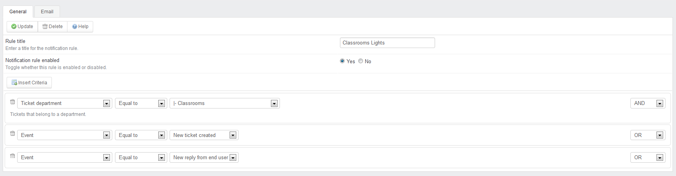The height and width of the screenshot is (176, 676).
Task: Click the trash icon on Delete button
Action: tap(45, 27)
